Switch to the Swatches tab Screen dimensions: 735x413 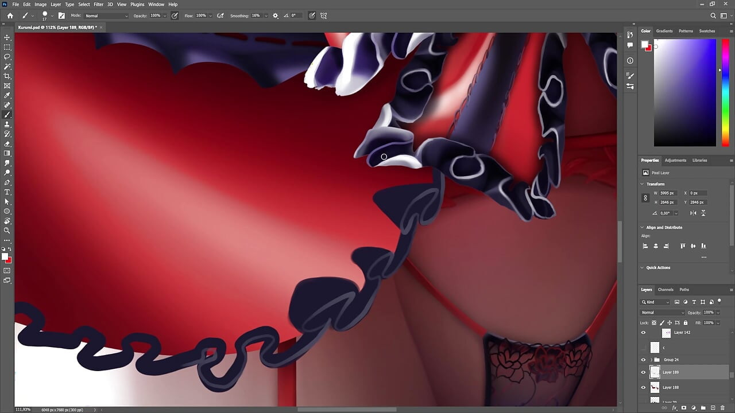707,31
